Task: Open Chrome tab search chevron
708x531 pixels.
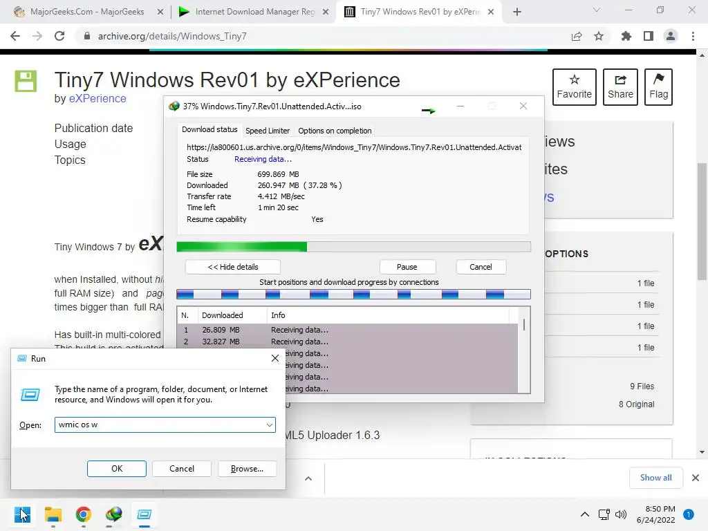Action: (597, 10)
